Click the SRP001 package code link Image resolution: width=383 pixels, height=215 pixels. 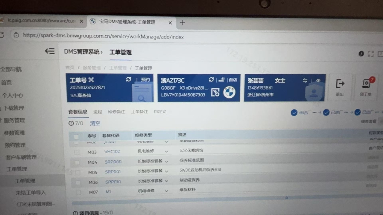[x=113, y=172]
